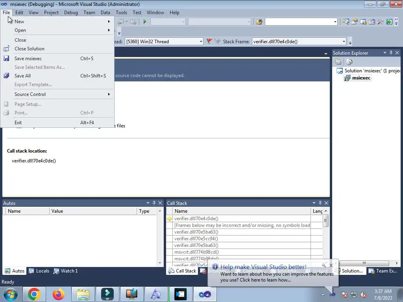
Task: Open the Solution Explorer window position dropdown
Action: point(385,53)
